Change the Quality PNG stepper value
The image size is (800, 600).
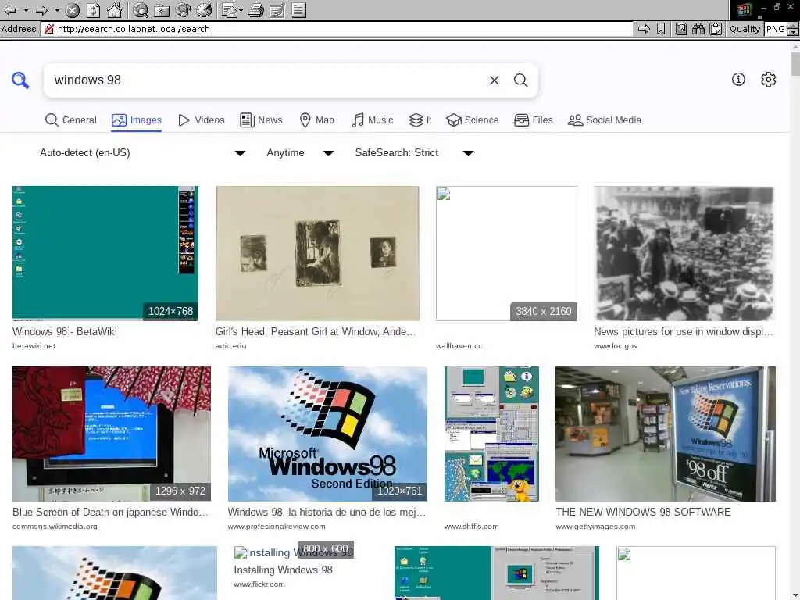793,29
